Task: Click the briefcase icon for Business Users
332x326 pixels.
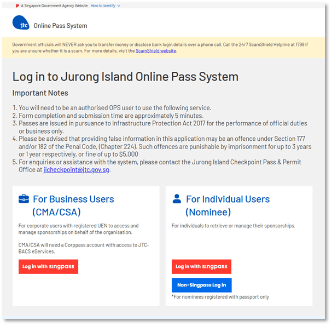Action: coord(24,199)
